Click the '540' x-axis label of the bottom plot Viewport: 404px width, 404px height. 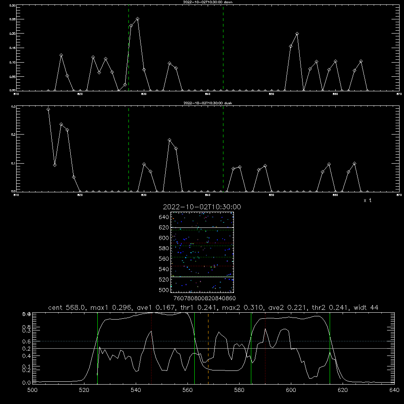click(x=136, y=390)
